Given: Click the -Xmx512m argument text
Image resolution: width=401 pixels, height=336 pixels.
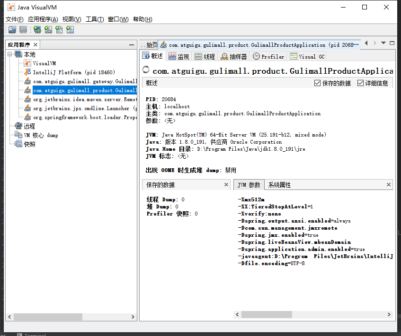Looking at the screenshot, I should pyautogui.click(x=251, y=199).
